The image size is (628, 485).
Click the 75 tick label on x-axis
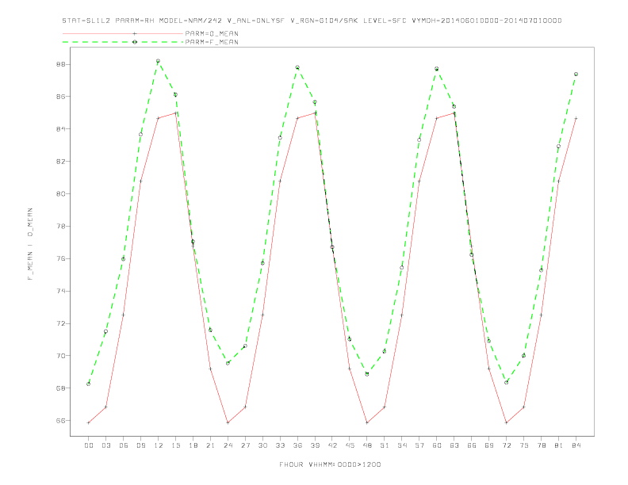coord(524,445)
